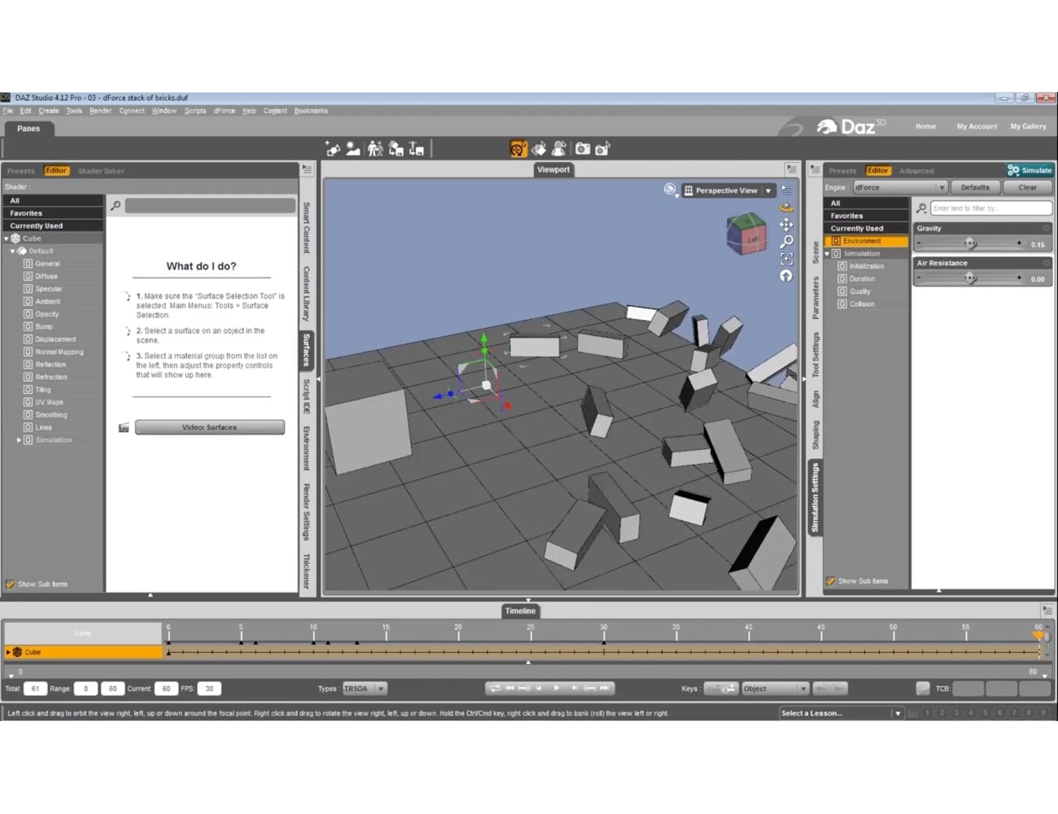Screen dimensions: 1058x814
Task: Click the Defaults button
Action: pos(975,187)
